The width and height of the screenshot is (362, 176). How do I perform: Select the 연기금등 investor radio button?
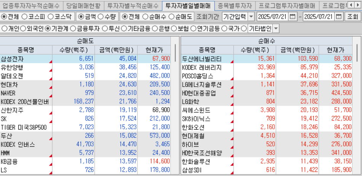pyautogui.click(x=194, y=29)
